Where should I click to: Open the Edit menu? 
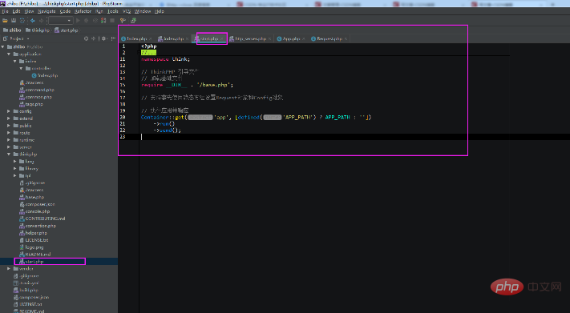tap(16, 11)
